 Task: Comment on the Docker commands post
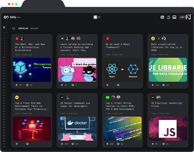point(73,144)
